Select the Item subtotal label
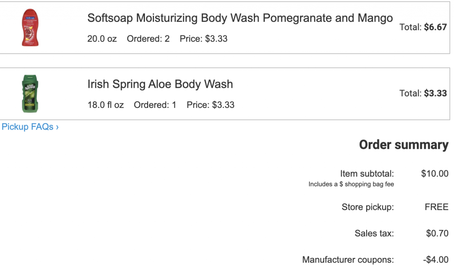454x273 pixels. tap(367, 174)
